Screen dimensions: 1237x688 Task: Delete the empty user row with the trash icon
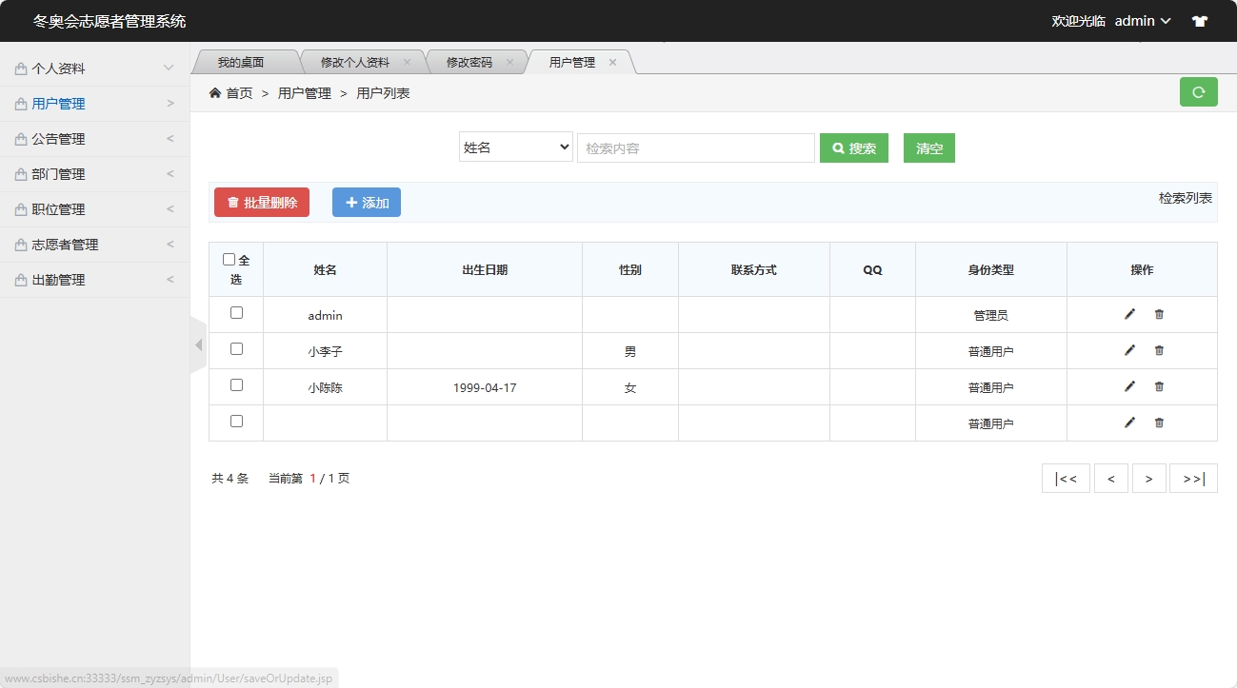coord(1158,422)
